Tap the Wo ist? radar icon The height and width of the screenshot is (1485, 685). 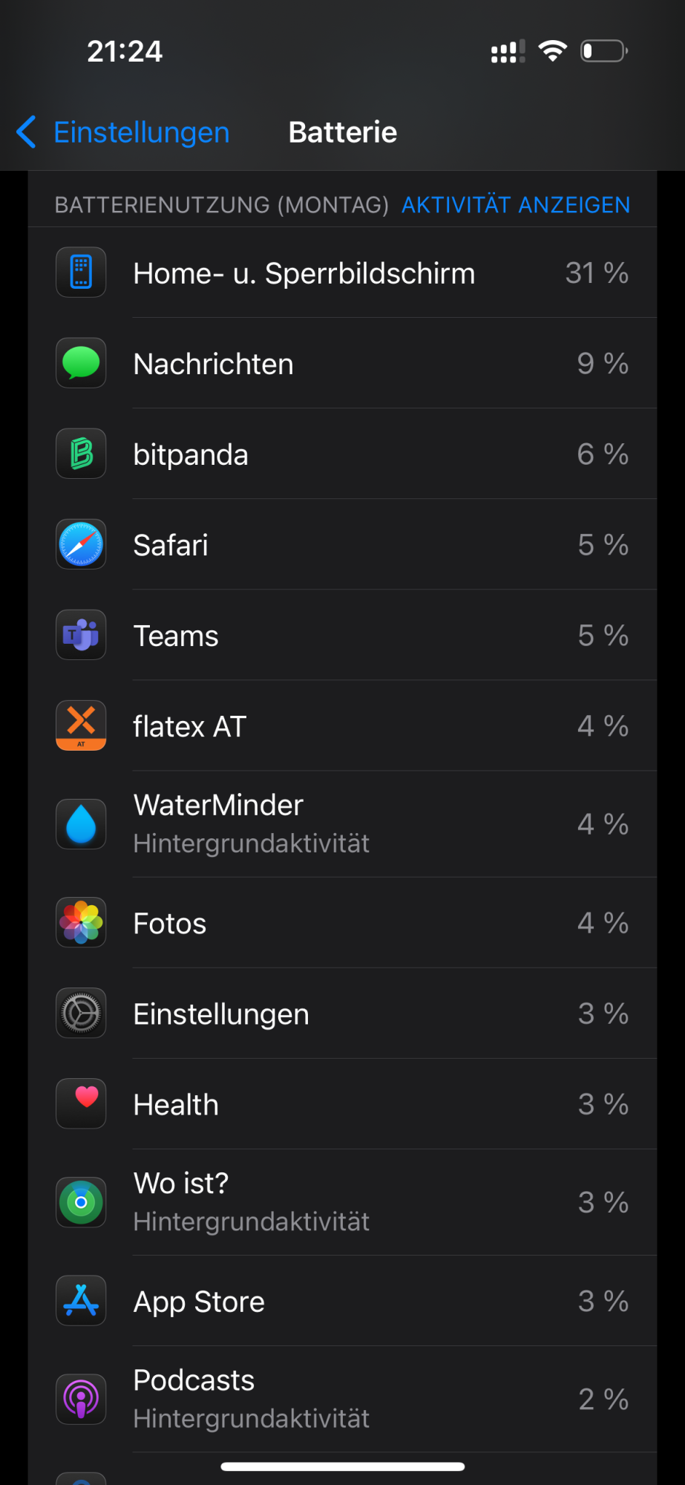[81, 1202]
